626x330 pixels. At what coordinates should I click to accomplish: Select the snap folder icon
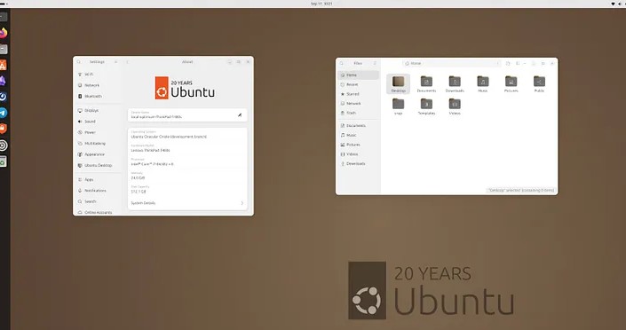pyautogui.click(x=398, y=106)
